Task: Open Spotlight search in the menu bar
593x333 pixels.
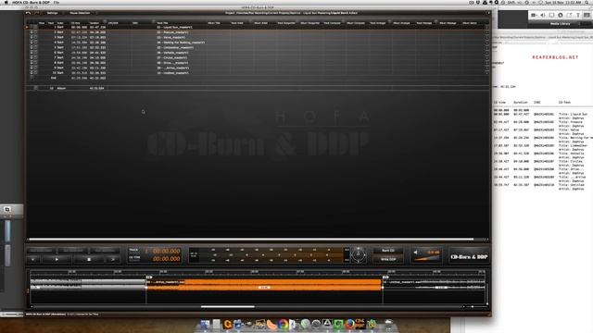Action: (587, 2)
